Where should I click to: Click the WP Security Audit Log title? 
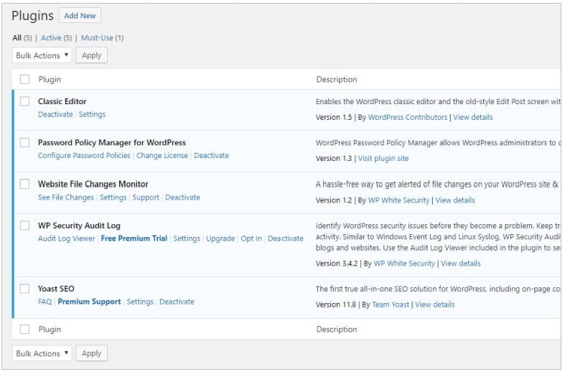pos(79,225)
